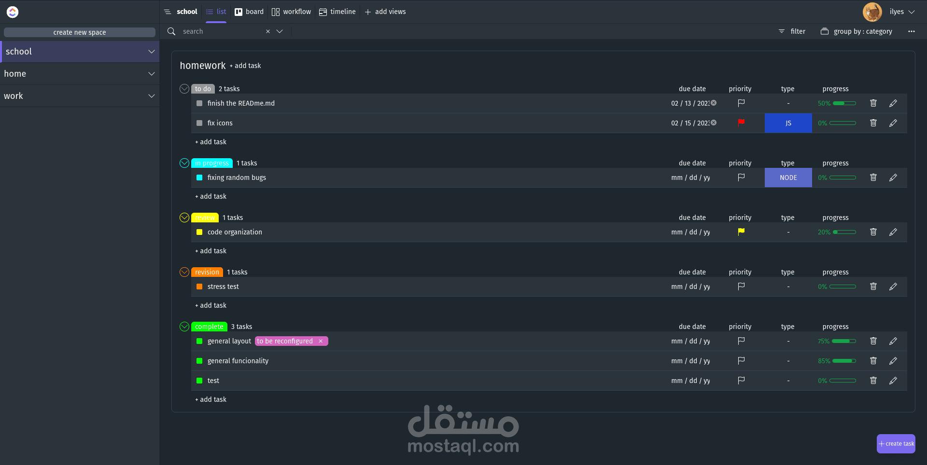Collapse the 'complete' task group
Viewport: 927px width, 465px height.
[x=184, y=327]
